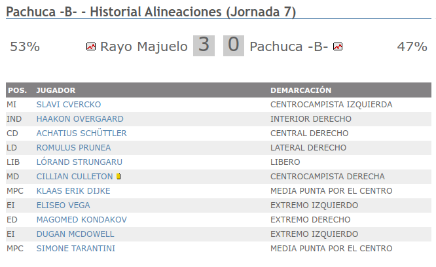The height and width of the screenshot is (267, 436).
Task: View Klaas Erik Dijke player details
Action: [73, 191]
